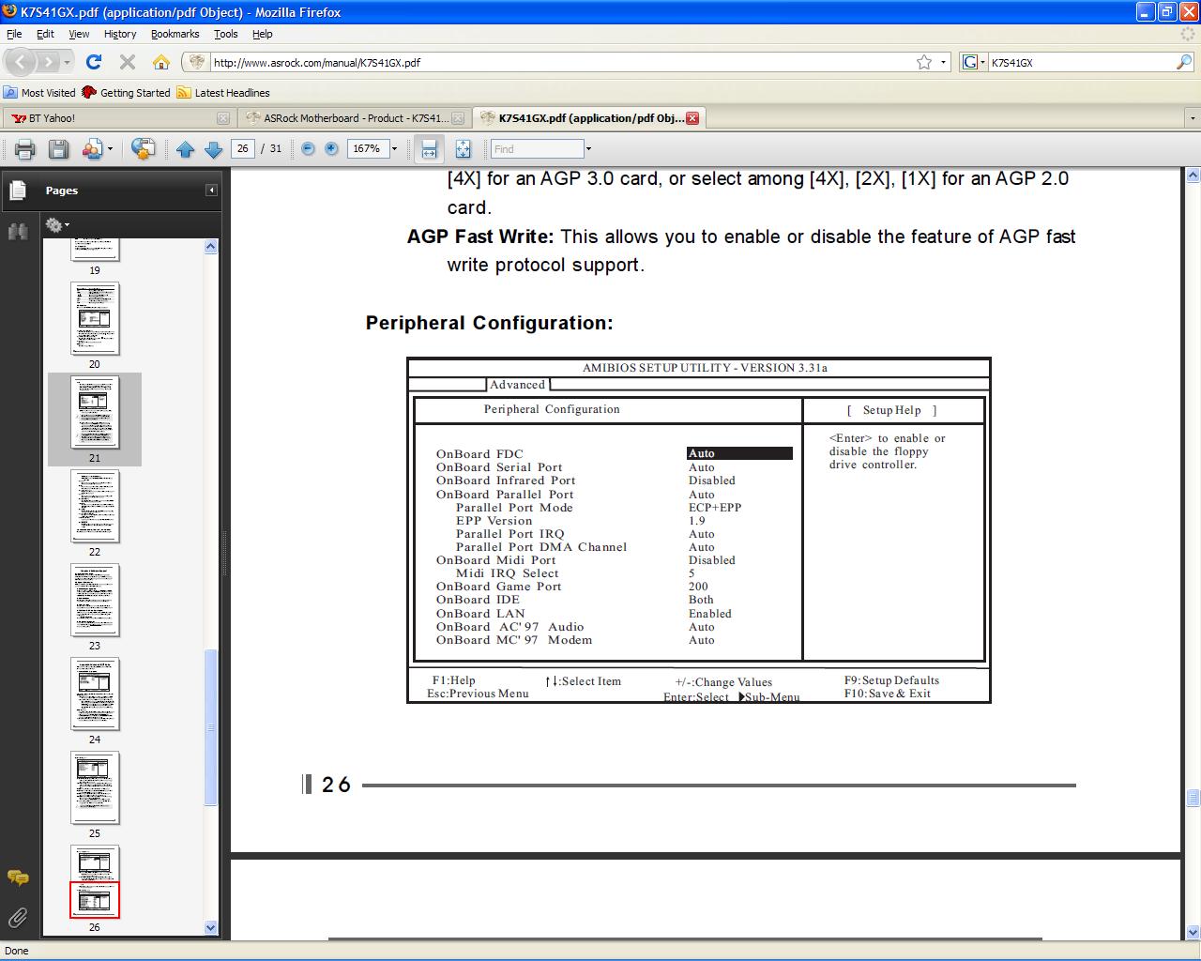Bookmark this page with the star
Screen dimensions: 1201x961
924,62
